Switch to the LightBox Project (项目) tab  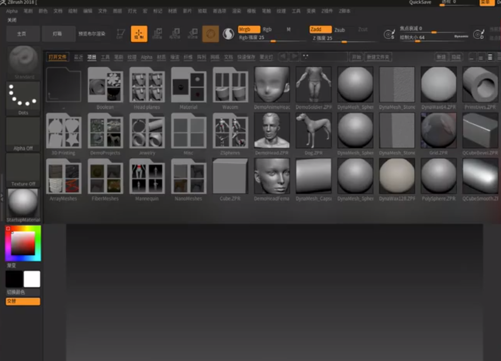tap(92, 57)
